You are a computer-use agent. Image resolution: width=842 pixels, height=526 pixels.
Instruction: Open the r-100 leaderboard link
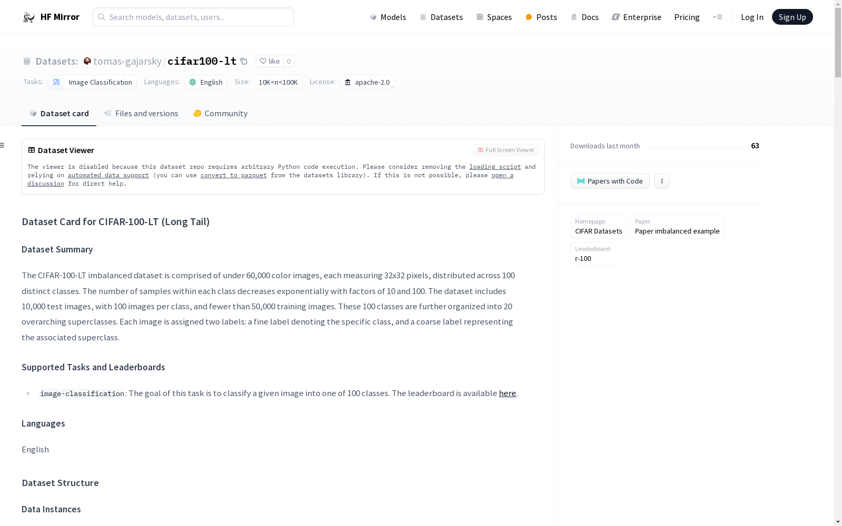(593, 254)
